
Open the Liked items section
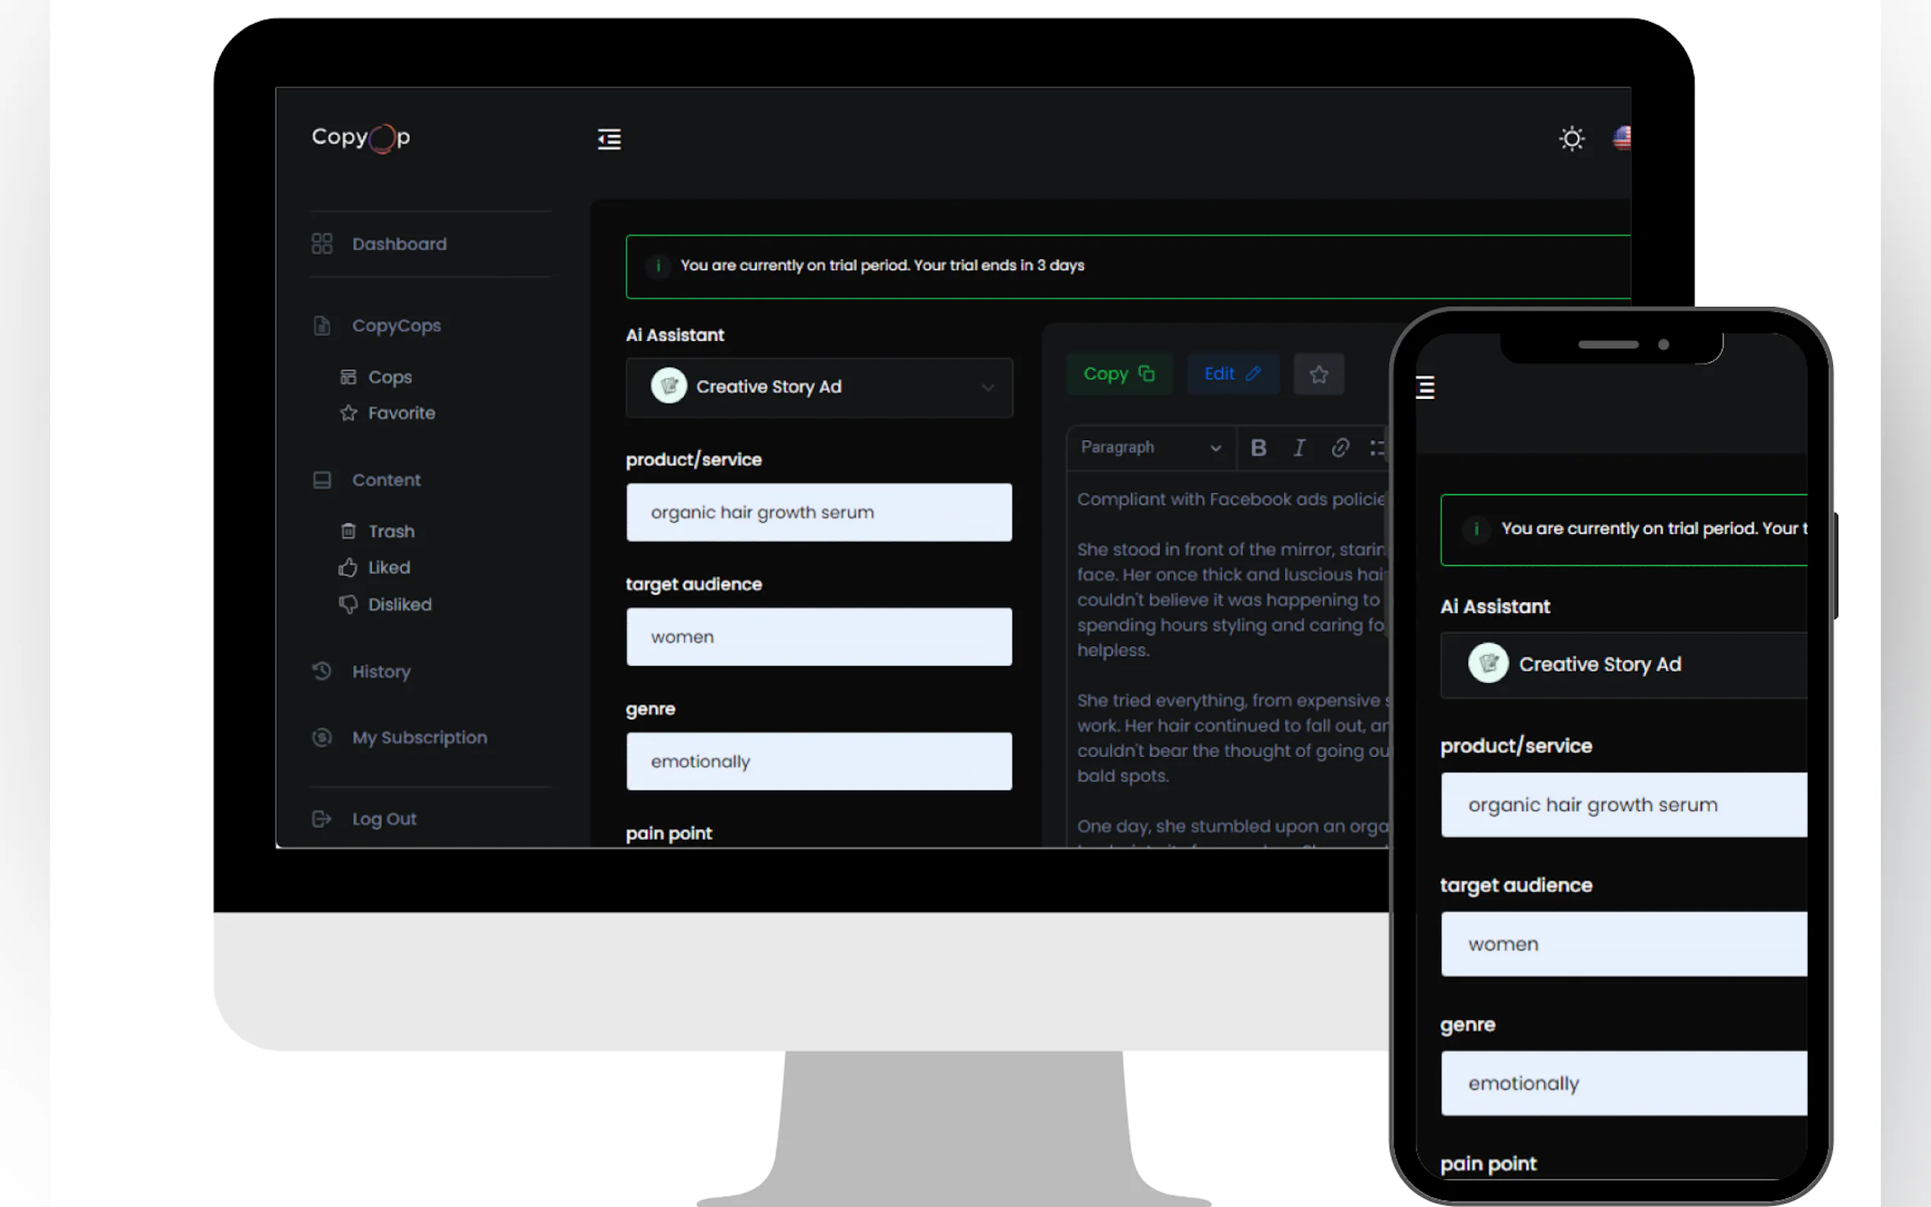(x=388, y=568)
